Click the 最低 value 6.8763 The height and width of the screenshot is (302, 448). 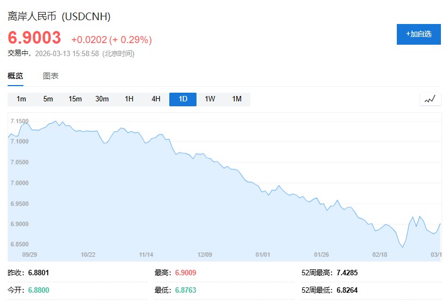coord(186,290)
